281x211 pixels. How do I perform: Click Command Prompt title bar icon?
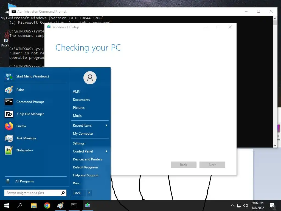(x=14, y=12)
